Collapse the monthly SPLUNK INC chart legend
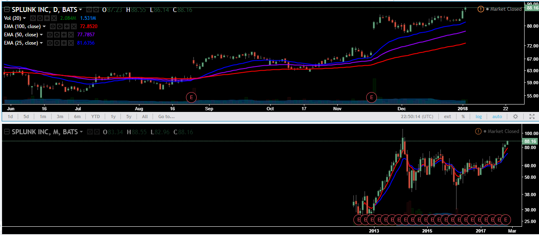 [7, 132]
